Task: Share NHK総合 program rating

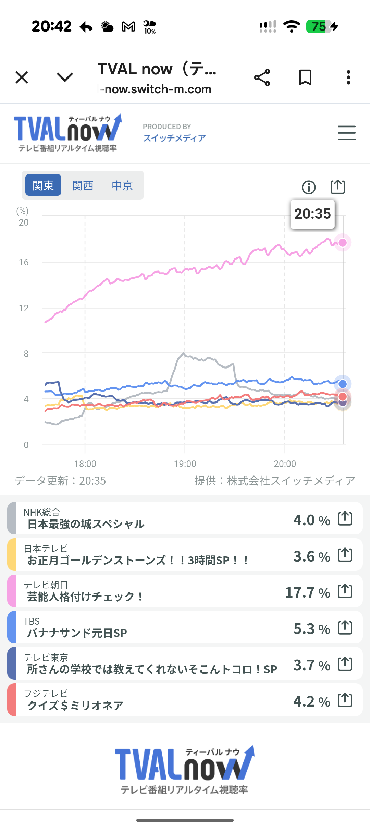Action: (x=345, y=518)
